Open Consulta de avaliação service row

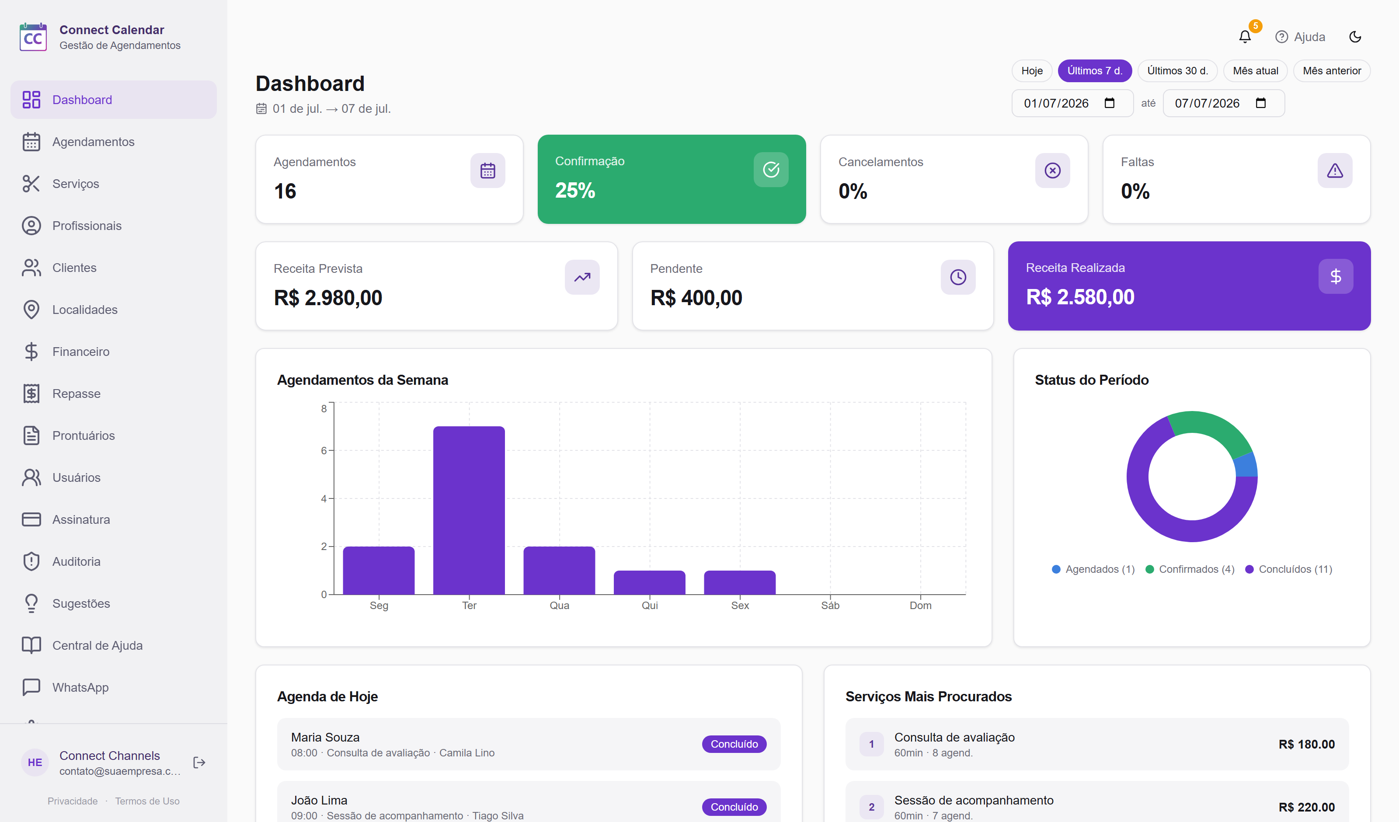pyautogui.click(x=1096, y=744)
